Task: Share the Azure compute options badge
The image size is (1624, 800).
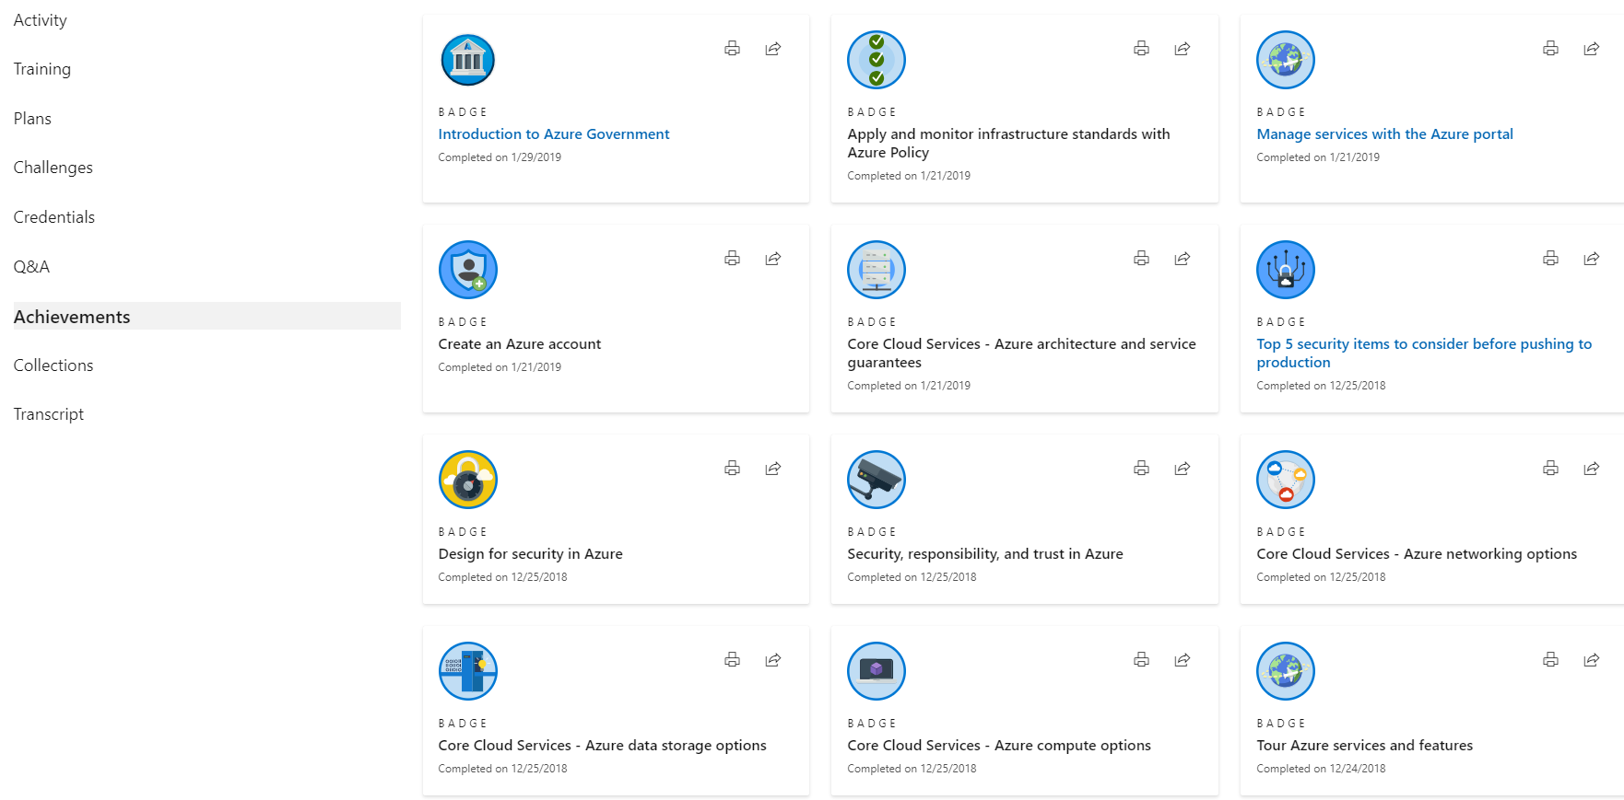Action: tap(1183, 660)
